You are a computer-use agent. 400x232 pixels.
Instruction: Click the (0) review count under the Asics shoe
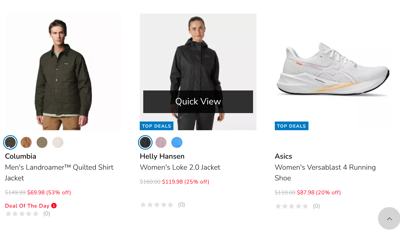click(316, 206)
